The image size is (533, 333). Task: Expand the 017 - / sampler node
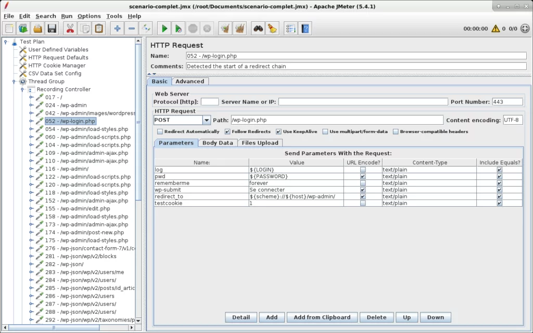31,97
